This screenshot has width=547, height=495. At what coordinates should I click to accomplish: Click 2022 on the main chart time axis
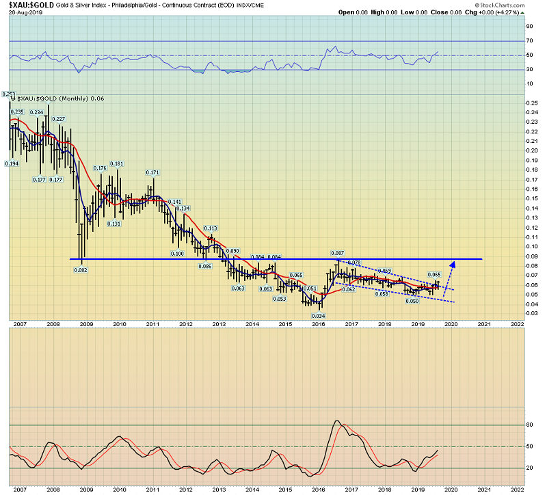[517, 325]
